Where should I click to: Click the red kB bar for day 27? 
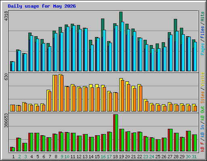point(169,140)
